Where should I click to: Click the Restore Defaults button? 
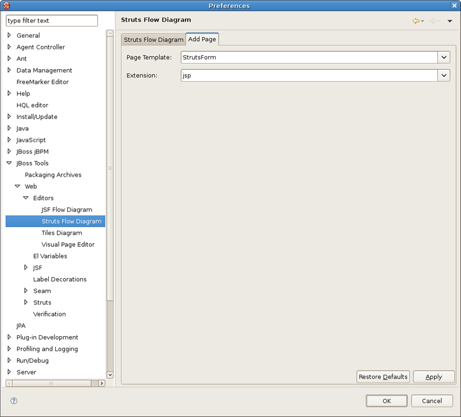(383, 377)
